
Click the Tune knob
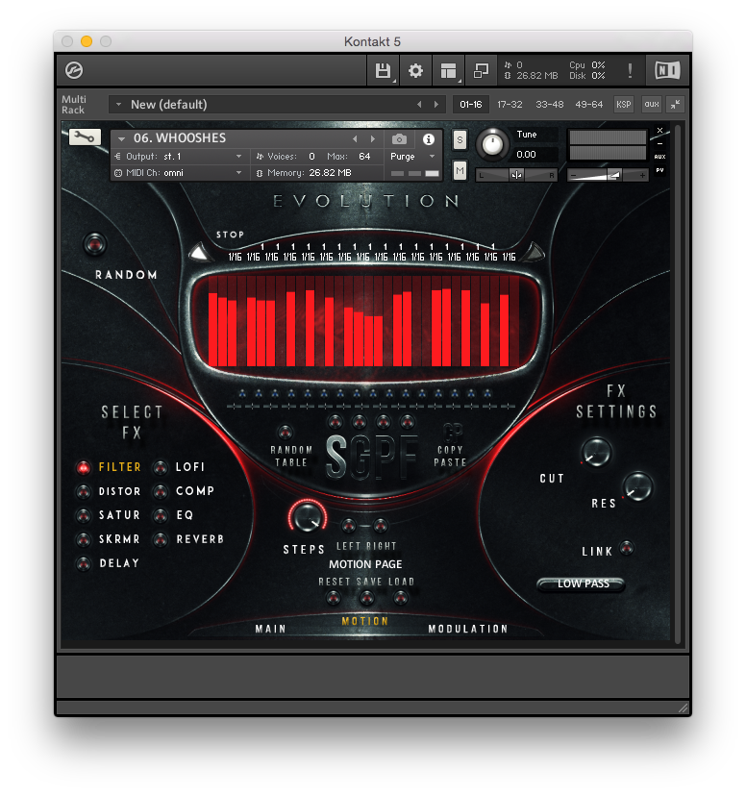pyautogui.click(x=492, y=144)
